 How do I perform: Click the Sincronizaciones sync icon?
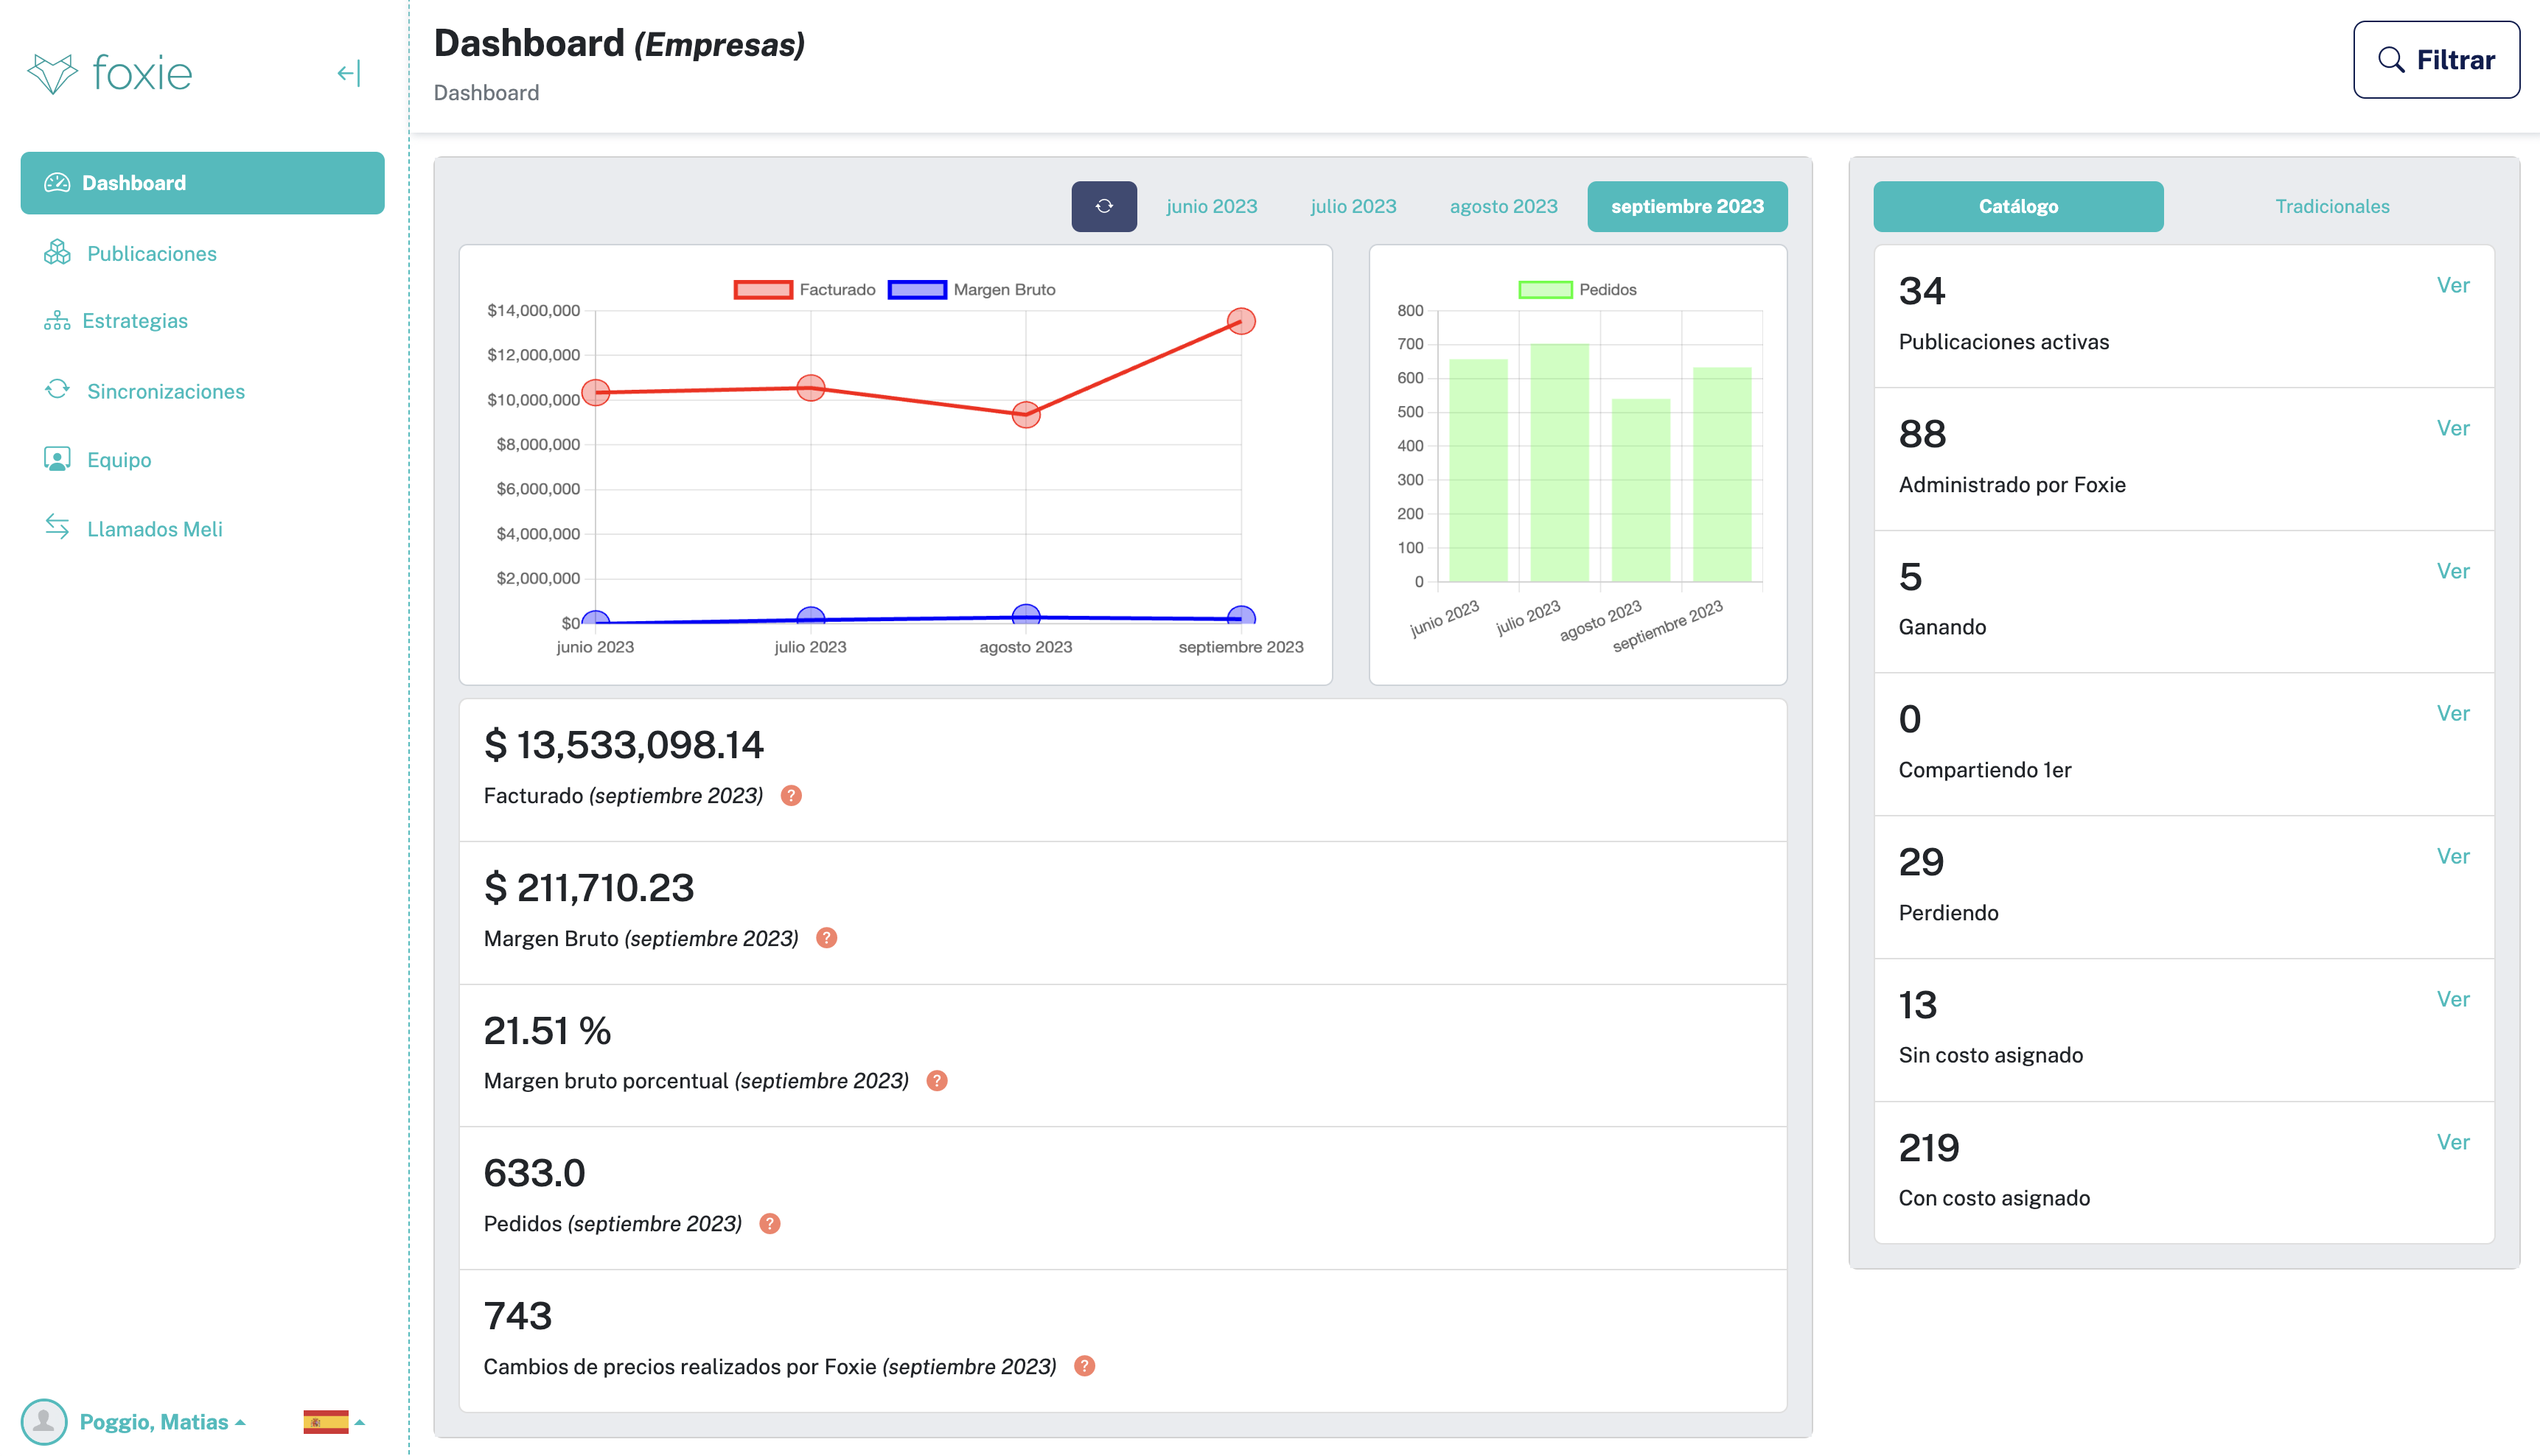[57, 389]
